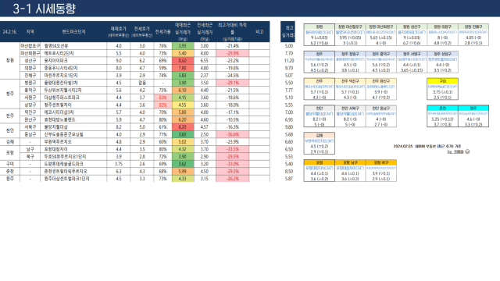The image size is (500, 281).
Task: Click the '두산위브지웰시티2차' complex name
Action: click(x=62, y=91)
